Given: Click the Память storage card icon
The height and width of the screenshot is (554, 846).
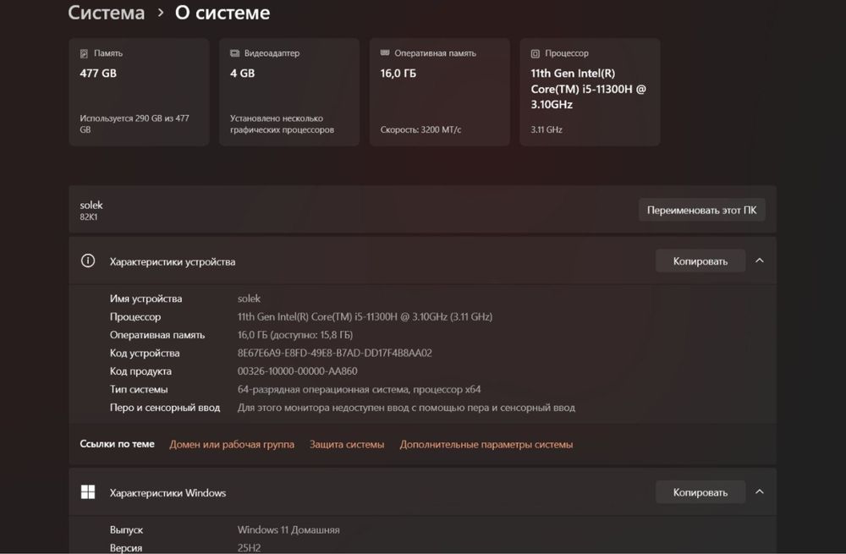Looking at the screenshot, I should pyautogui.click(x=84, y=53).
